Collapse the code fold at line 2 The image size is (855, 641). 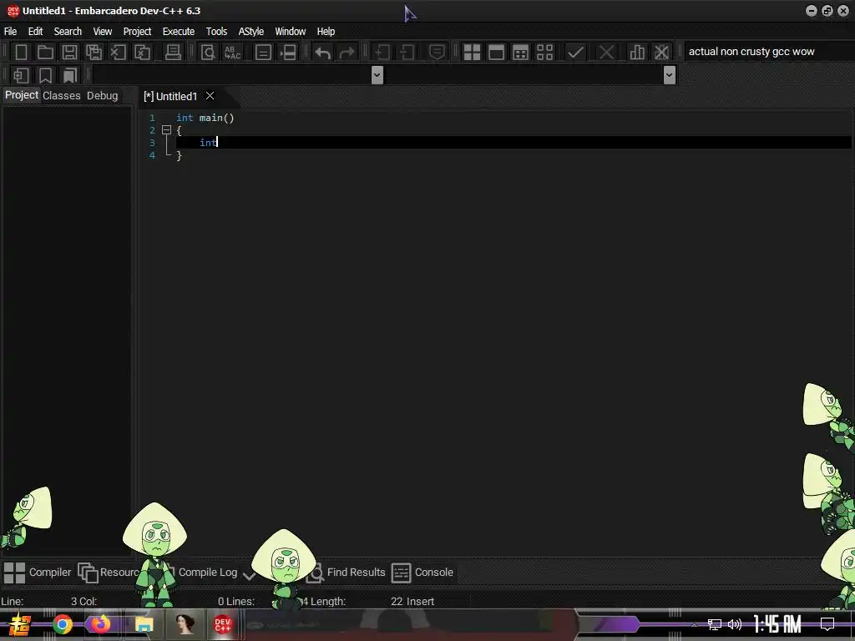(167, 130)
